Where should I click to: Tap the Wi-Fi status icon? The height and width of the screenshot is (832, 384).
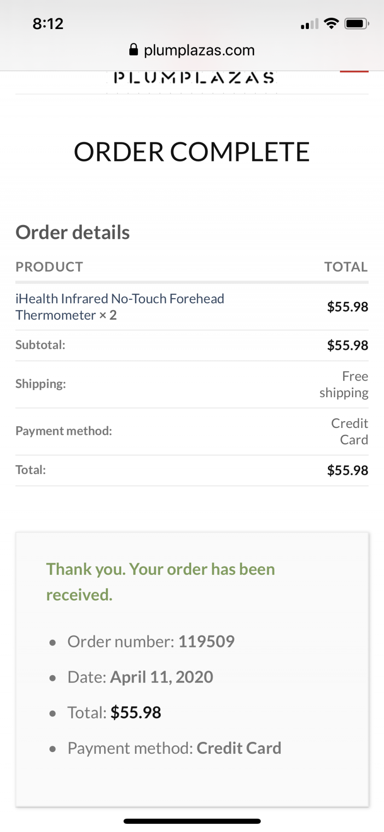(331, 23)
